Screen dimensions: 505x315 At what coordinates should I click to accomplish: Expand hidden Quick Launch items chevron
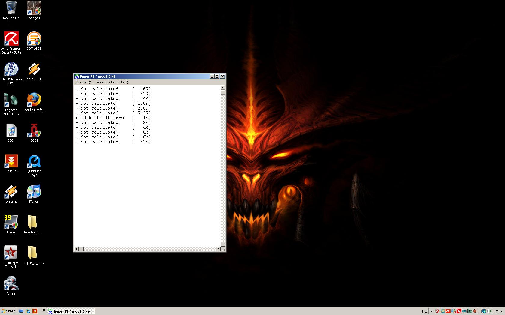point(44,310)
